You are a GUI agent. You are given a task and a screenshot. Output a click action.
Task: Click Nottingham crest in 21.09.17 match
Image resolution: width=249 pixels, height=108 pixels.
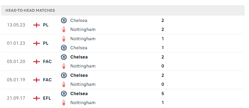64,103
